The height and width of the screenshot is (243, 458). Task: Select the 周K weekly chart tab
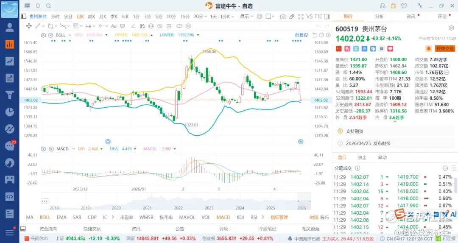pyautogui.click(x=91, y=17)
